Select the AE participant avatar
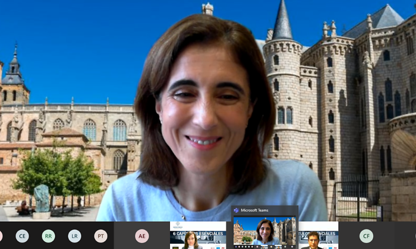Image resolution: width=416 pixels, height=249 pixels. click(142, 236)
